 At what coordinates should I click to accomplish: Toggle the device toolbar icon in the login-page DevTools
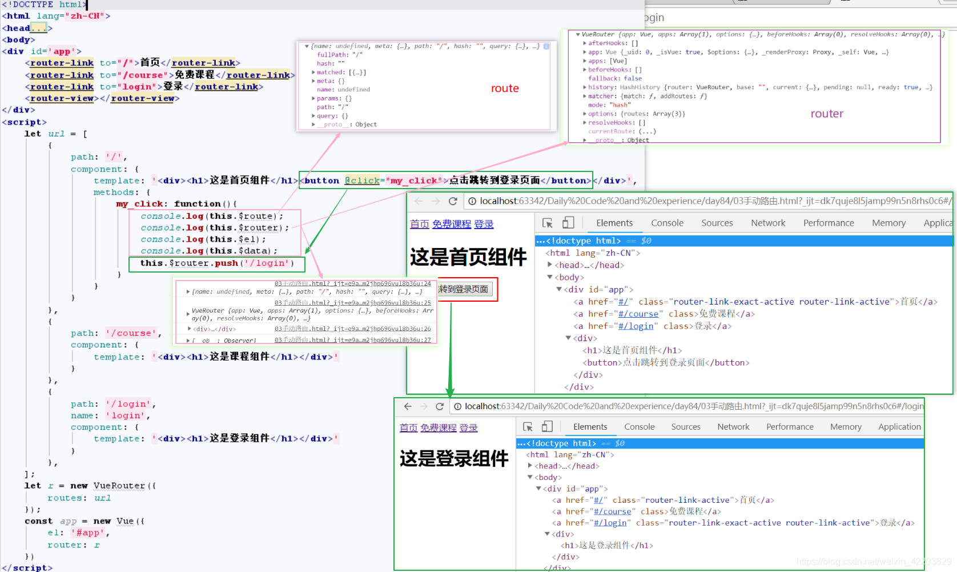(x=547, y=427)
